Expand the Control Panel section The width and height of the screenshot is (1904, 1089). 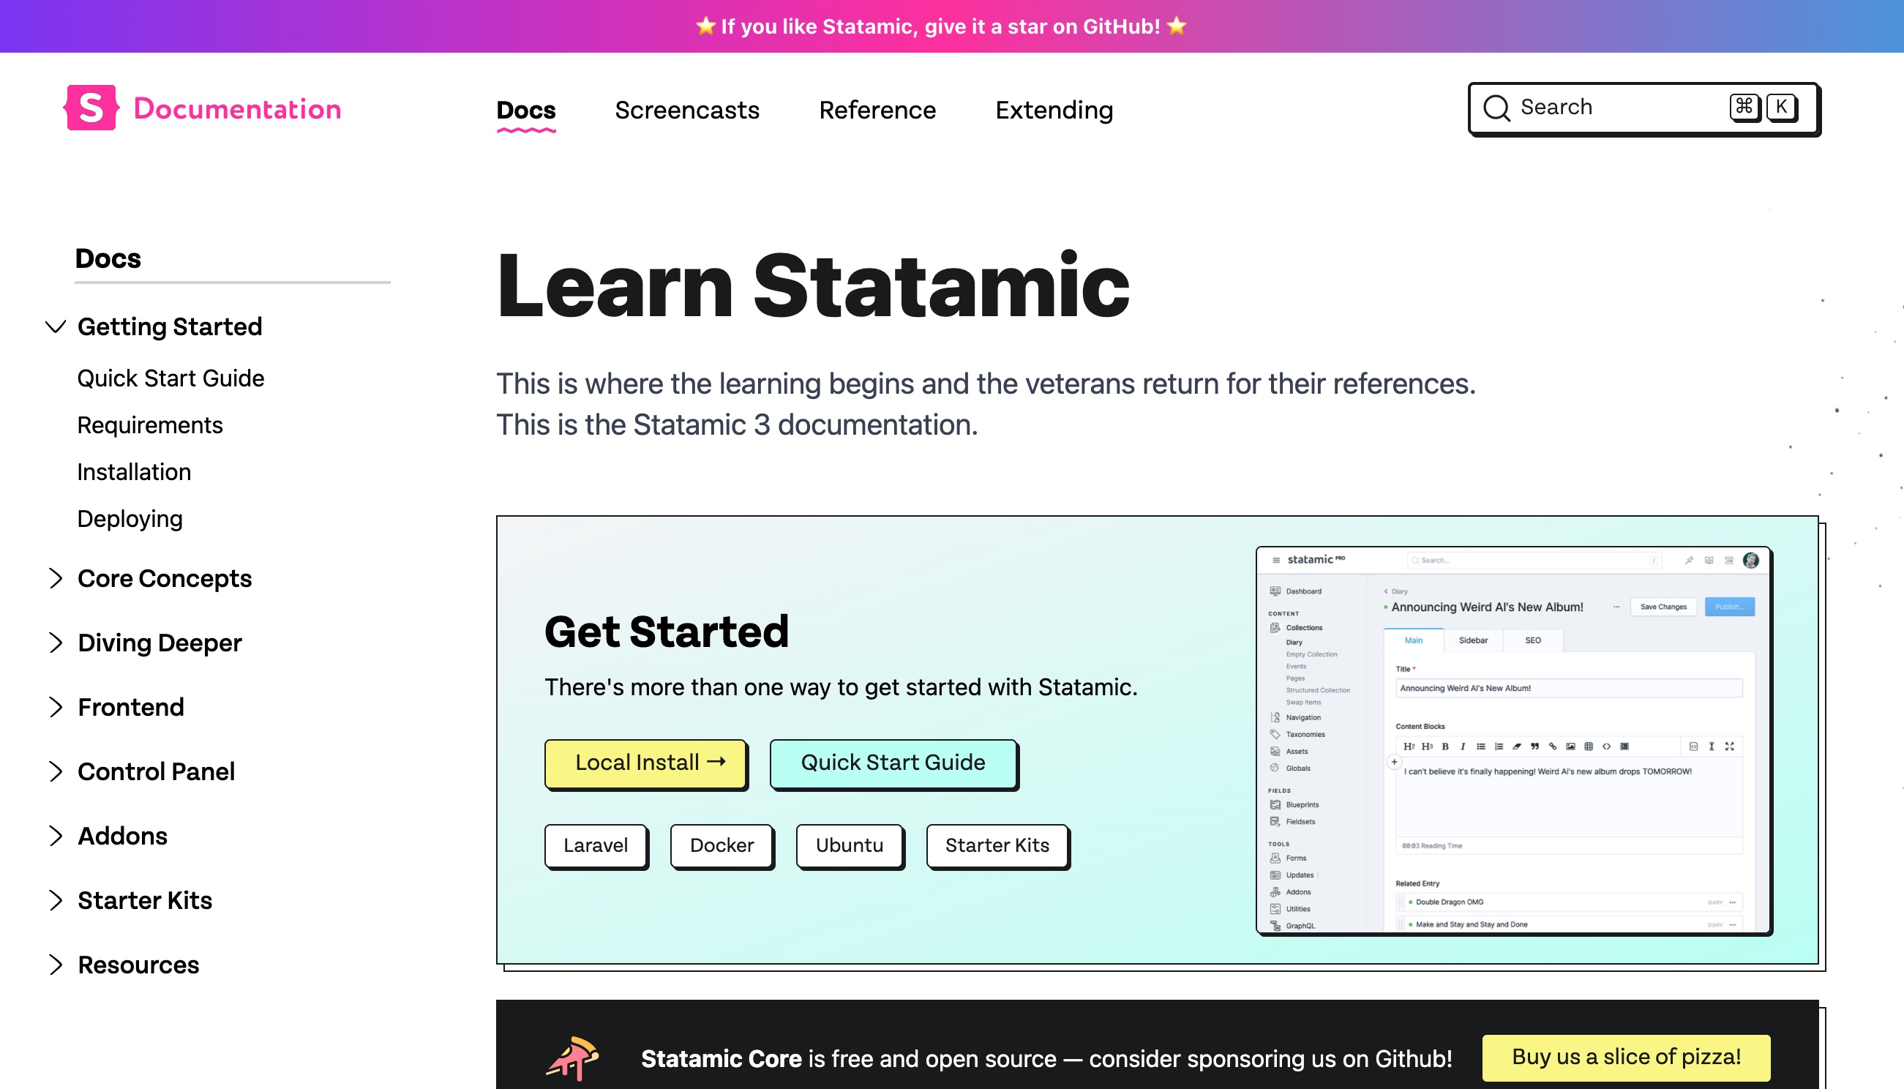coord(56,771)
